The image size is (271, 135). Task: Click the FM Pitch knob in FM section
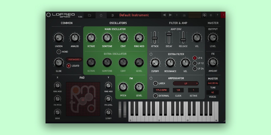(123, 87)
